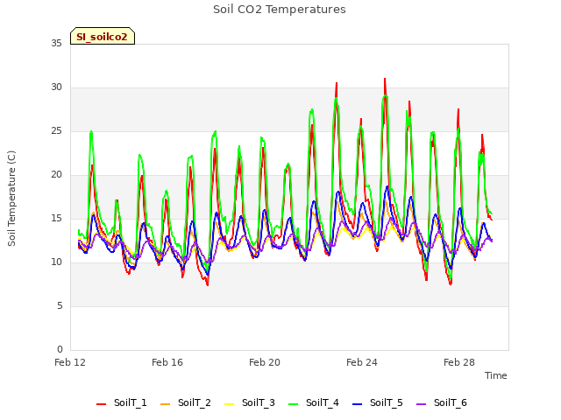Screen dimensions: 561x420
Task: Toggle the SoilT_2 legend entry
Action: pyautogui.click(x=186, y=402)
